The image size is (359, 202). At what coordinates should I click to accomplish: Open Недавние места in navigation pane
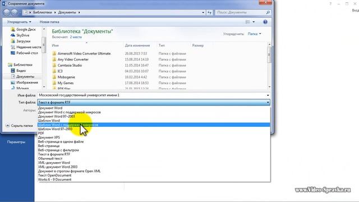click(26, 47)
